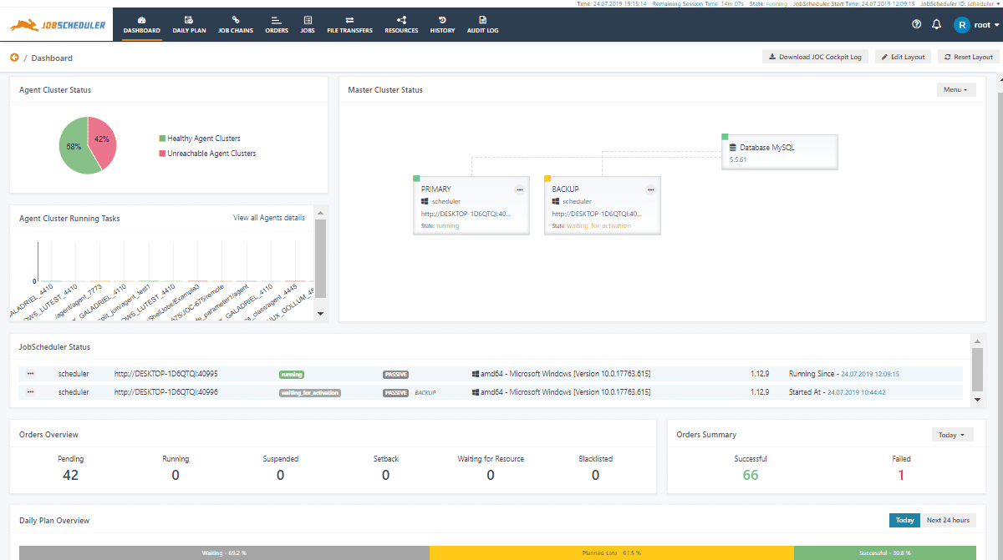Click the Edit Layout button
Screen dimensions: 1003x560
(903, 57)
